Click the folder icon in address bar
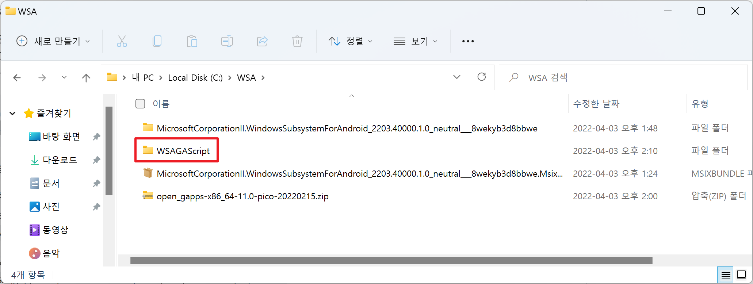This screenshot has height=284, width=753. click(x=112, y=77)
